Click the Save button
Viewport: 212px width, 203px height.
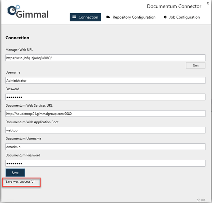pos(15,173)
